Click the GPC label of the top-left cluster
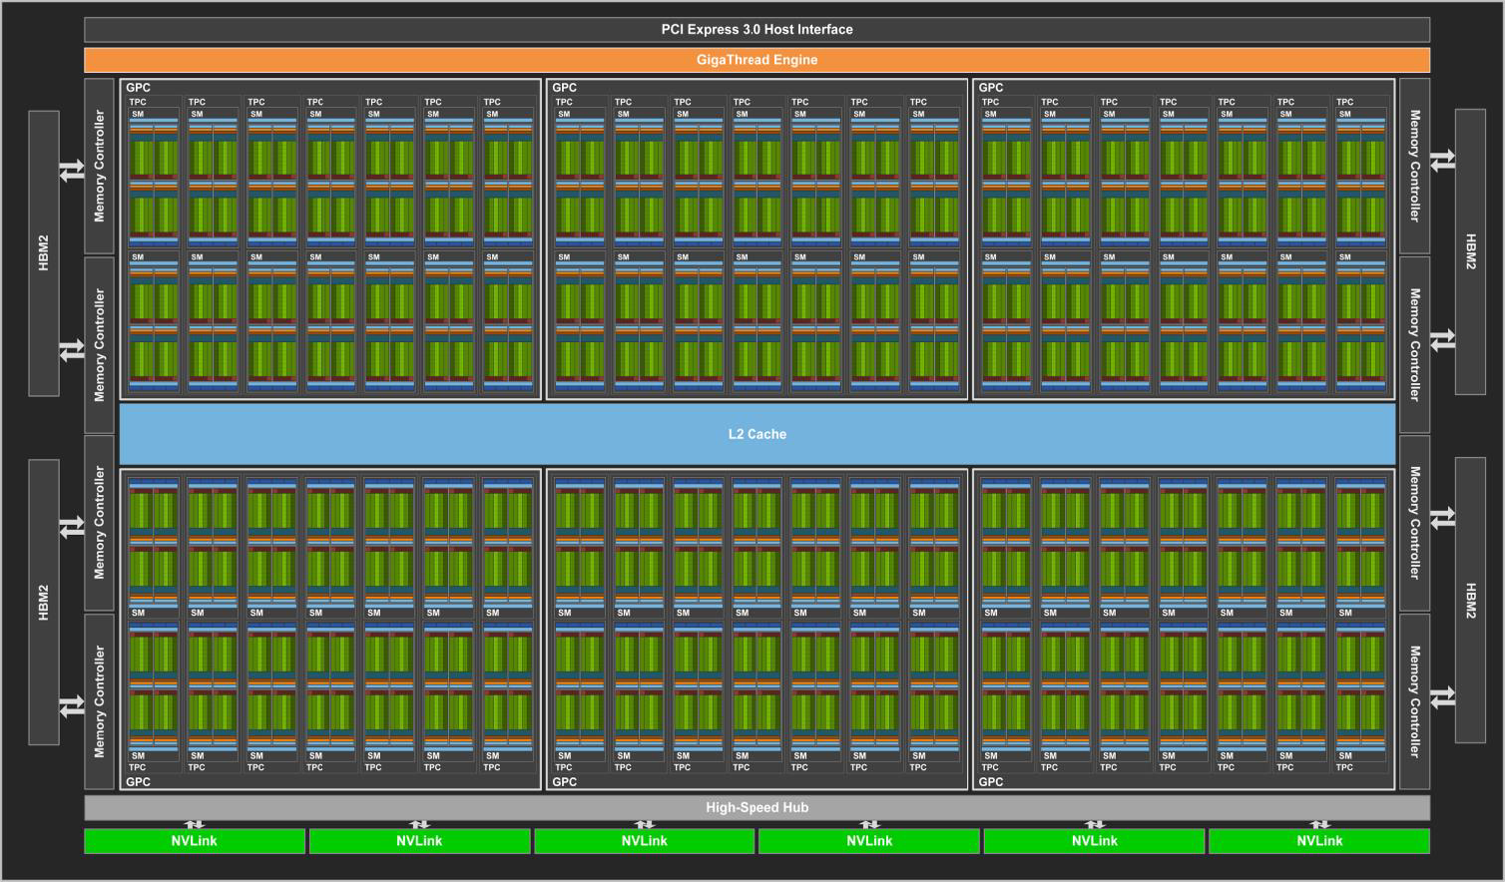 coord(139,88)
